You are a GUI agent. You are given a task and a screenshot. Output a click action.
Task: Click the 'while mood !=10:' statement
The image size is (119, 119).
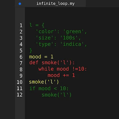coord(62,69)
